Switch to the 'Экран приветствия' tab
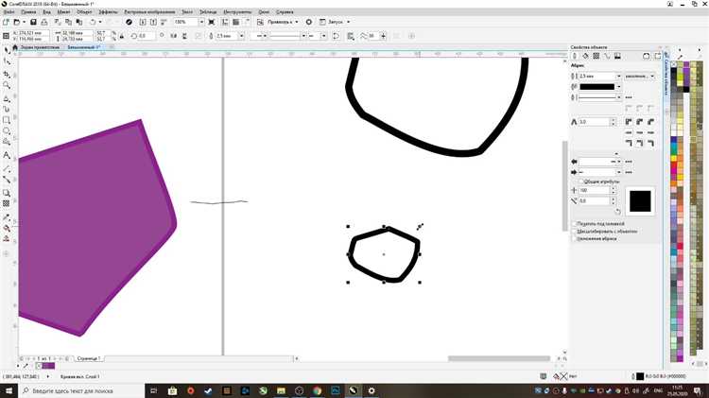Screen dimensions: 709x398 click(x=40, y=47)
